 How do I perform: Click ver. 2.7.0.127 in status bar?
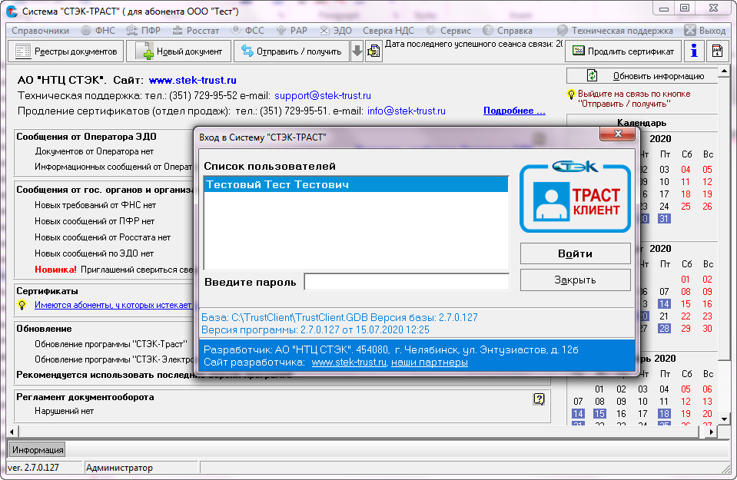[x=33, y=468]
